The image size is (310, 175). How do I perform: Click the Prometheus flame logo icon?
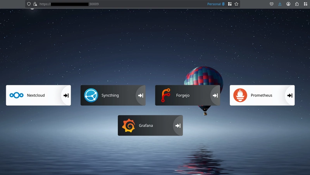pos(240,95)
